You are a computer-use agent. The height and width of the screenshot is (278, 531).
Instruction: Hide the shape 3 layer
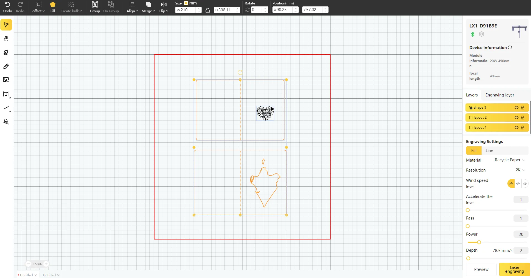517,108
